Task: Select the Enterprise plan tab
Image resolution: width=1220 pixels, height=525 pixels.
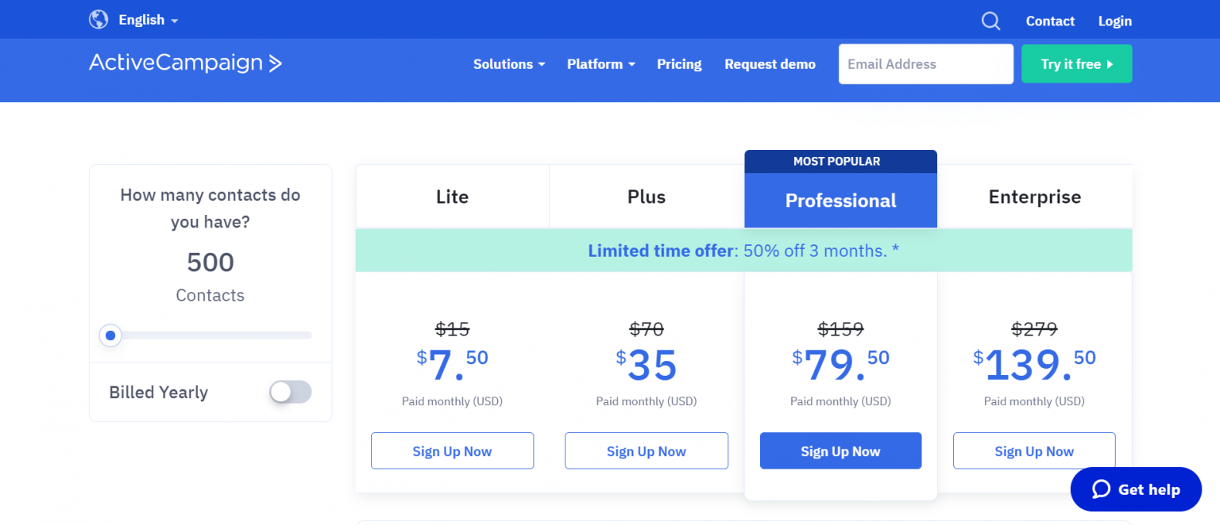Action: [x=1034, y=197]
